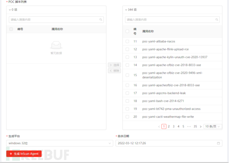Go to page 3
The width and height of the screenshot is (229, 163).
coord(174,127)
